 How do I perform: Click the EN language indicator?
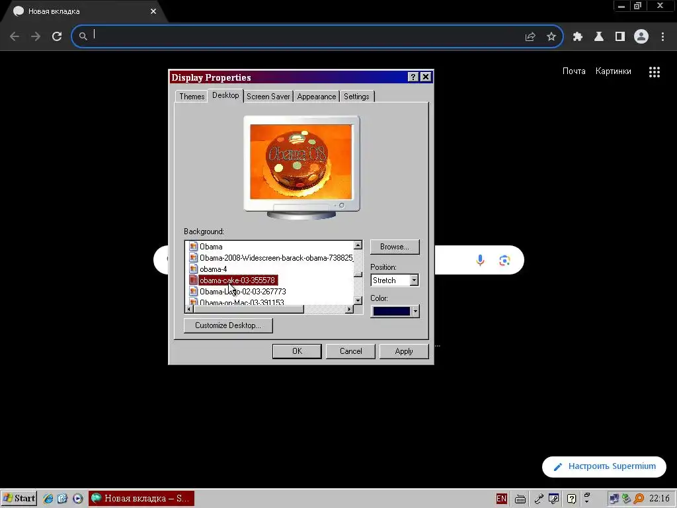501,499
